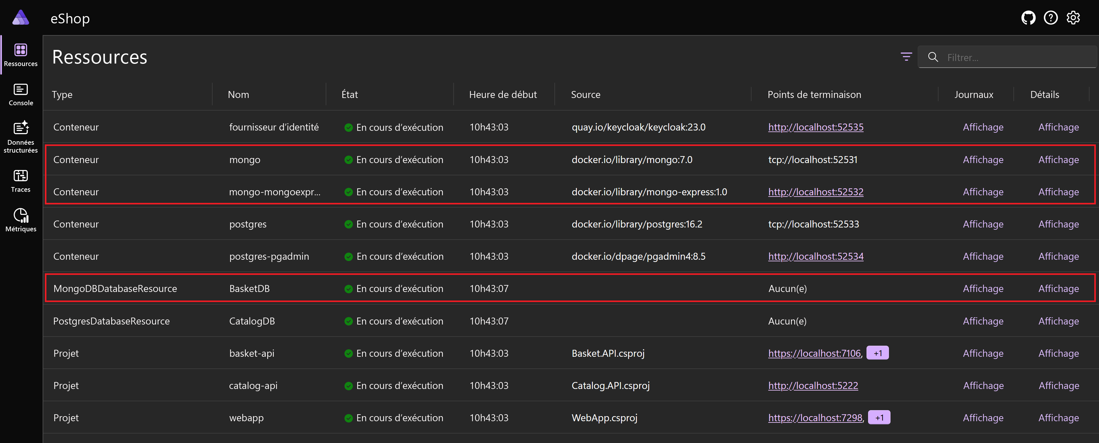Sort by the Type column header
This screenshot has height=443, width=1099.
coord(62,94)
